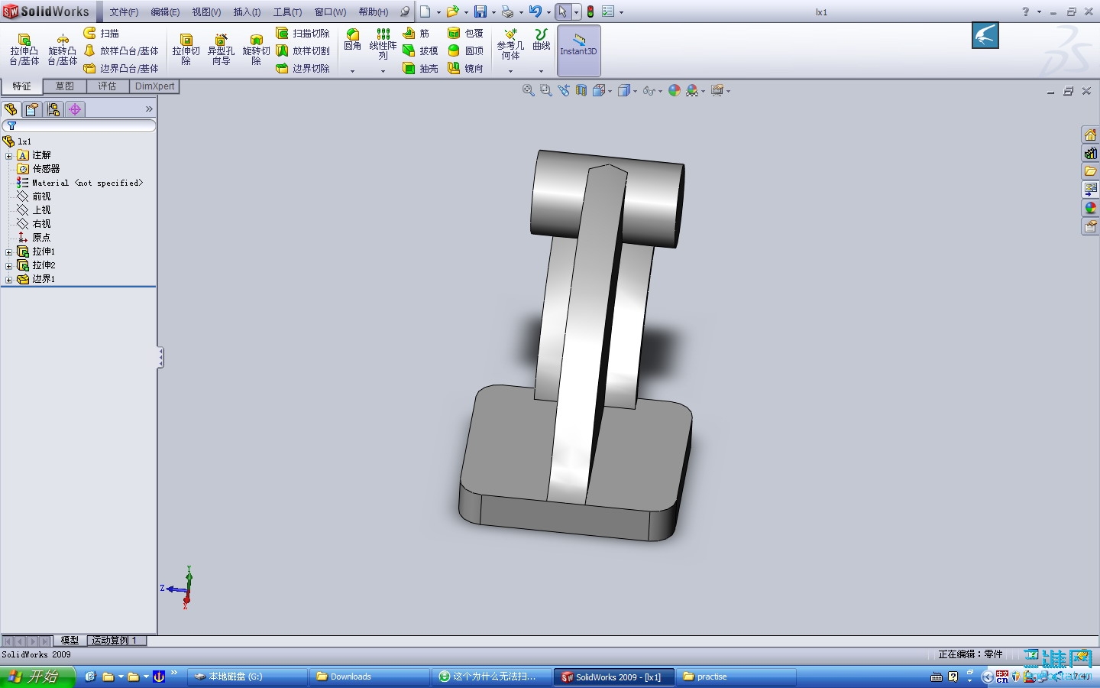Expand the 注解 annotations node
The width and height of the screenshot is (1100, 688).
click(x=8, y=155)
